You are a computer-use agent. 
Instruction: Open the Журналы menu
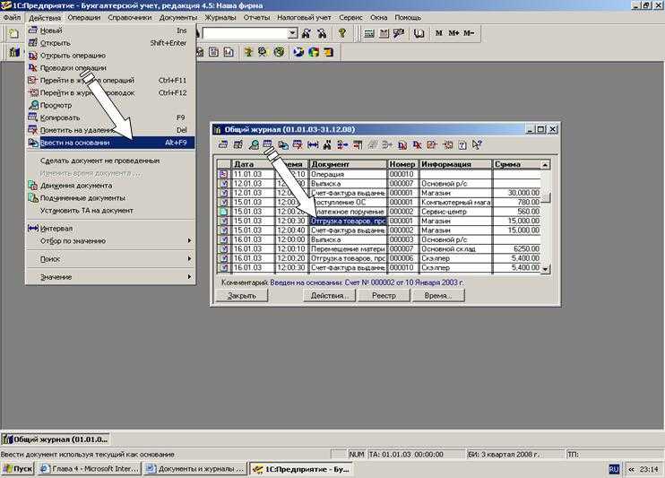click(x=220, y=17)
